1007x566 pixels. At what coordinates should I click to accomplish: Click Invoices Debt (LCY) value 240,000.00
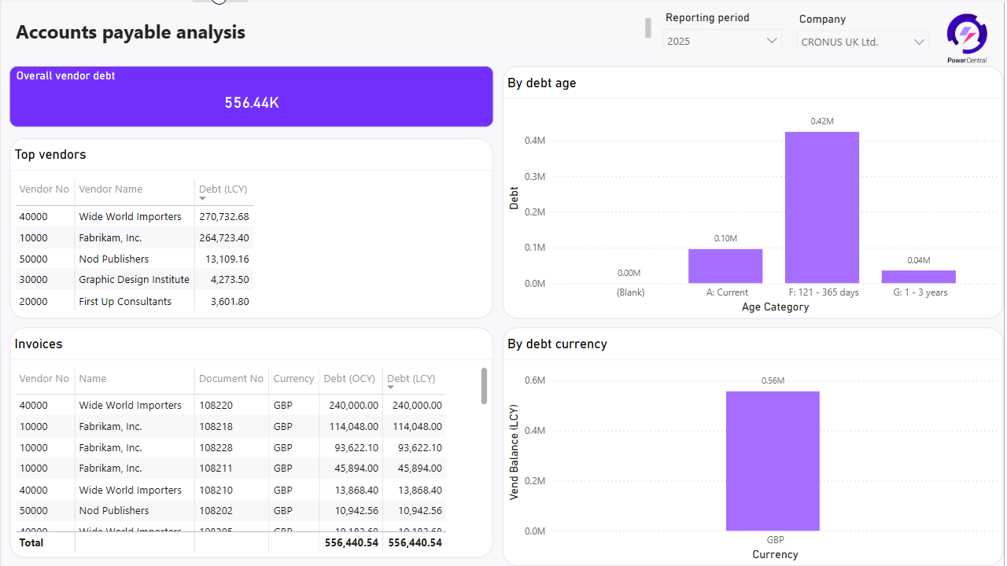pyautogui.click(x=417, y=406)
